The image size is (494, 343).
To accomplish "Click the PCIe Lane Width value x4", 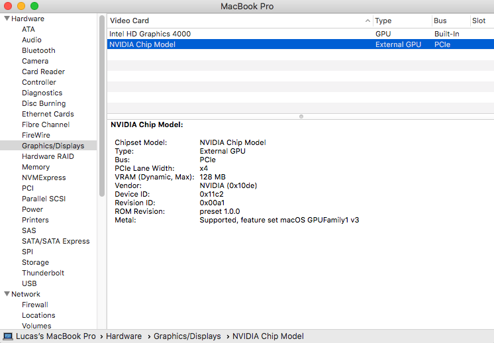I will pos(203,168).
